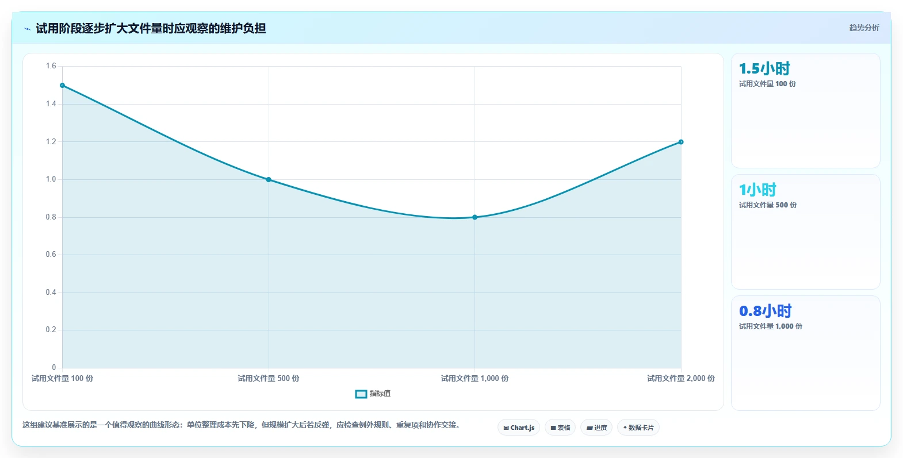Open the 1小时 summary card
This screenshot has height=458, width=903.
805,232
